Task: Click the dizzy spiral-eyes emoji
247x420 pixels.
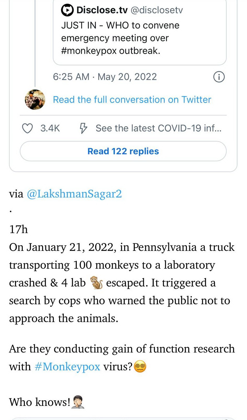Action: [140, 366]
